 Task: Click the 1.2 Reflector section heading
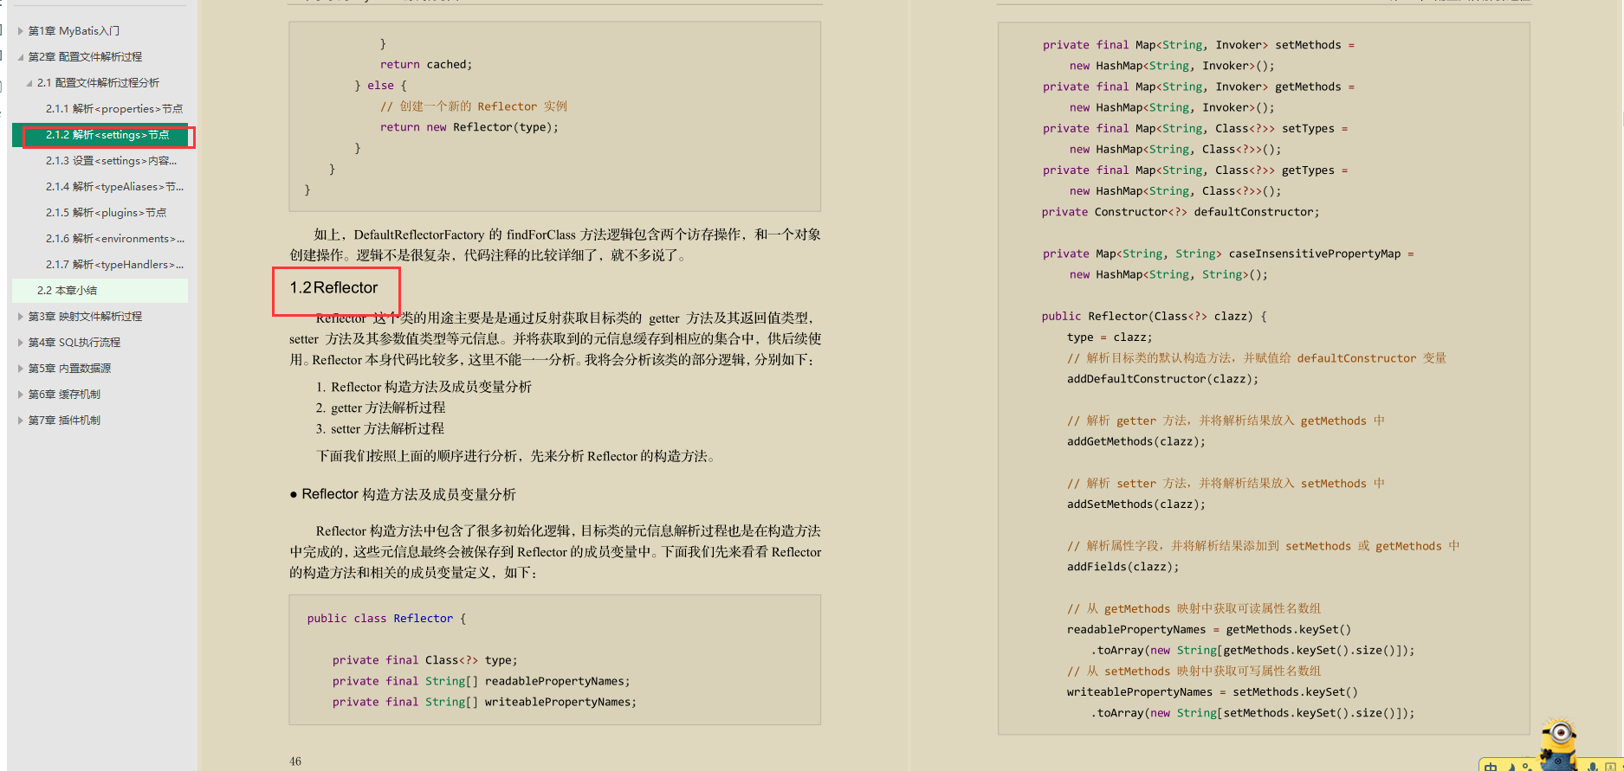(333, 287)
